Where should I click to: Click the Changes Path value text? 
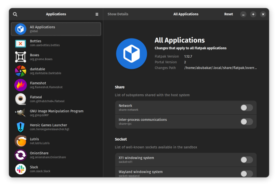tap(220, 68)
